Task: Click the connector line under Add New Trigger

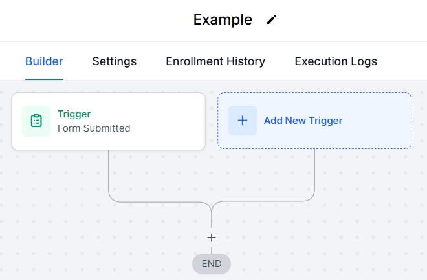Action: pyautogui.click(x=315, y=171)
